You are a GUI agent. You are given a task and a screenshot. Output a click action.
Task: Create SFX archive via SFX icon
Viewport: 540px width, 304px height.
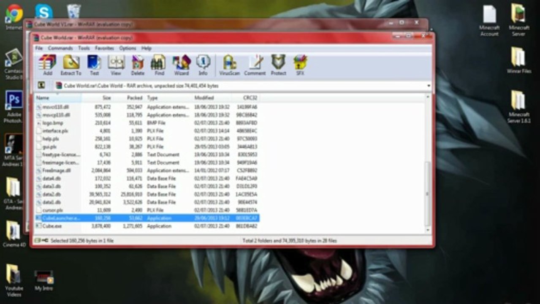[x=300, y=65]
